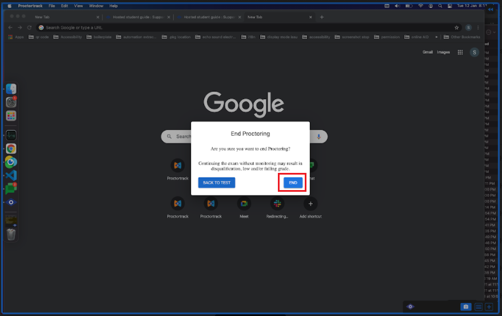The width and height of the screenshot is (502, 316).
Task: Open the Proctortrack app in the dock
Action: point(11,202)
